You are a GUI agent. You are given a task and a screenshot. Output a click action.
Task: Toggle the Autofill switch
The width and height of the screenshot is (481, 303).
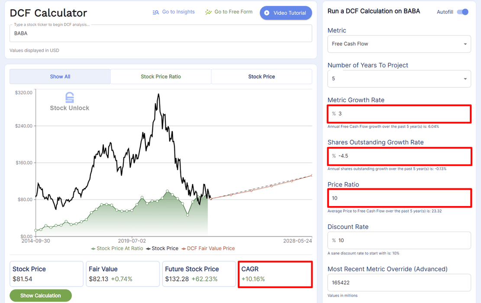[462, 12]
